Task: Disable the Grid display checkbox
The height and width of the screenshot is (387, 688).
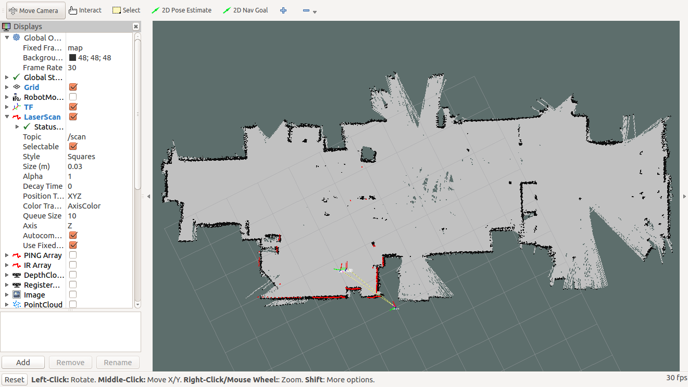Action: tap(73, 87)
